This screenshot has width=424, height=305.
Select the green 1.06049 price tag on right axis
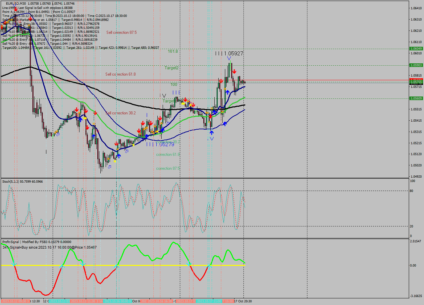[x=416, y=48]
